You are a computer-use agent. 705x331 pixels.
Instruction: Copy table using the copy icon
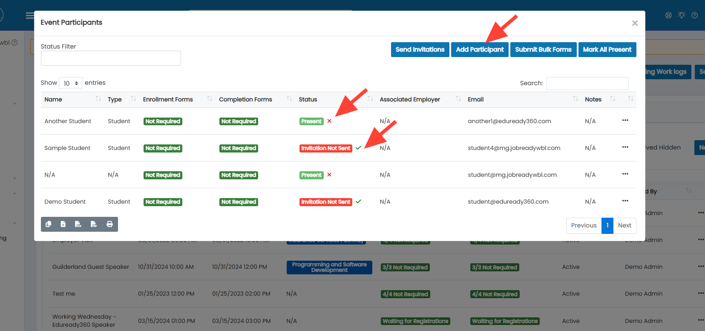pos(49,224)
